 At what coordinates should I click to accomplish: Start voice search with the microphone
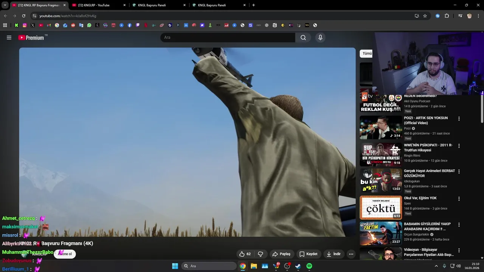pos(320,37)
